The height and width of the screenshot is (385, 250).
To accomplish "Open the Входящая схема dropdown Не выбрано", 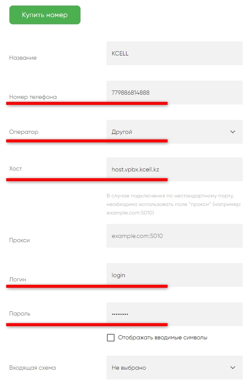I will click(x=175, y=368).
